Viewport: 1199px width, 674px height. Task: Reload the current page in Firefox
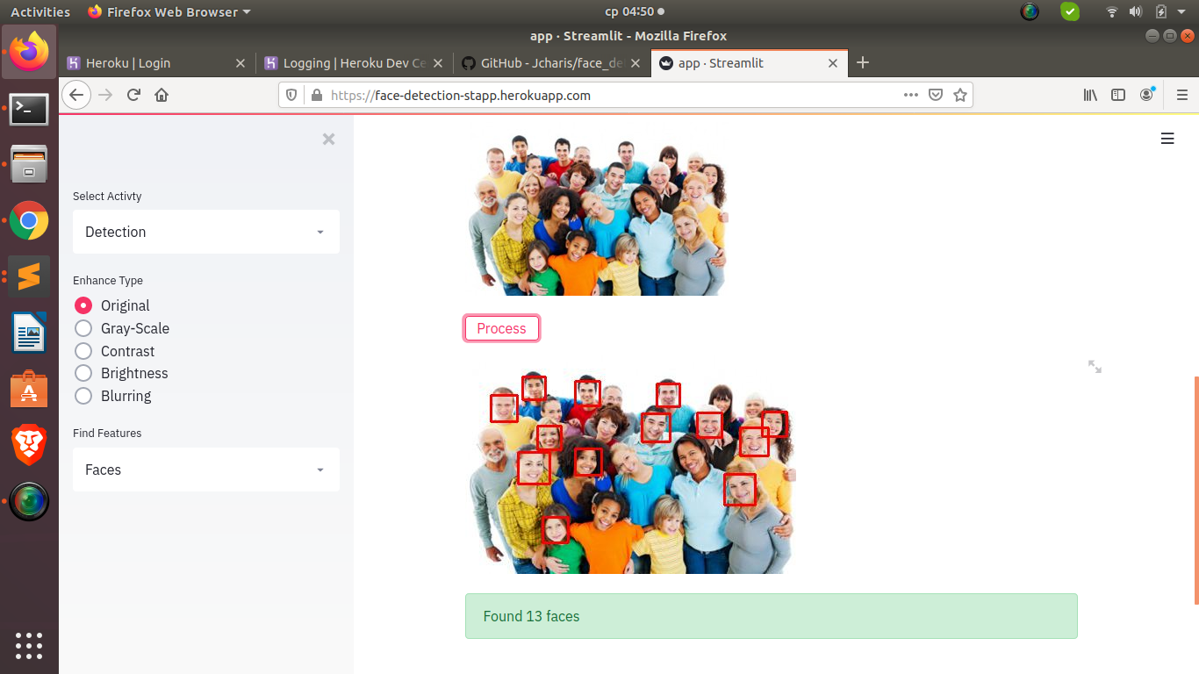[x=132, y=94]
